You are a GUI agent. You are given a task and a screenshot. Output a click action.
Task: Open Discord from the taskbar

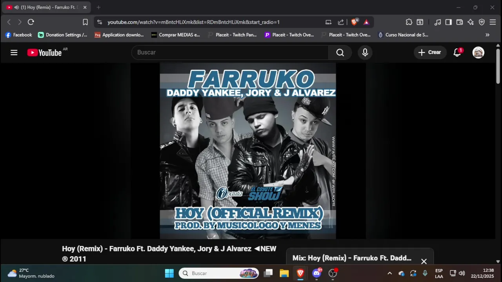(x=316, y=273)
